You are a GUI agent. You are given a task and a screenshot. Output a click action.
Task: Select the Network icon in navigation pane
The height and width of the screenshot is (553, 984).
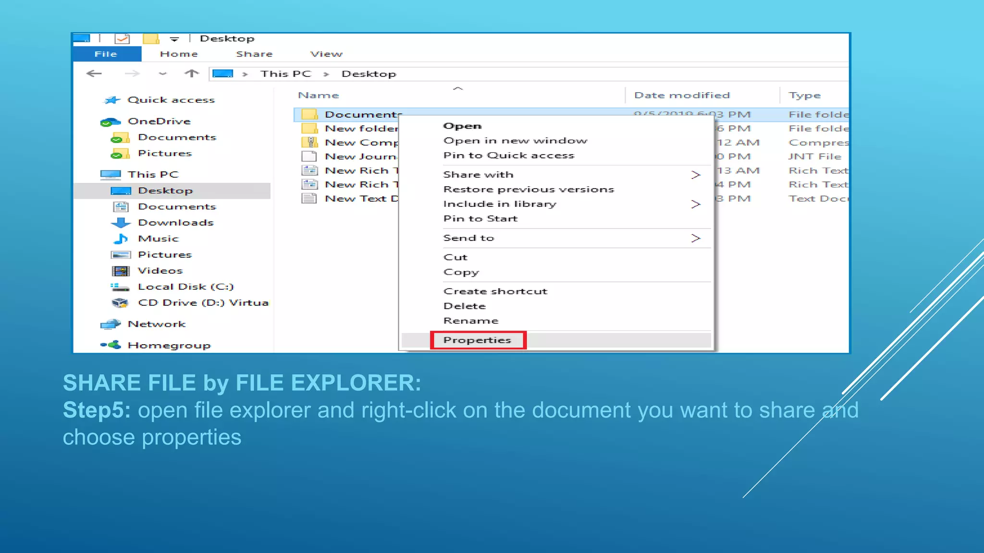111,324
